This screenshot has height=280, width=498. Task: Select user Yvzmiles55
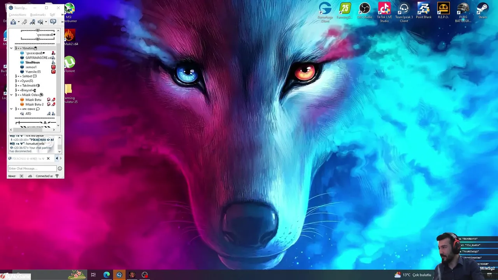(33, 72)
